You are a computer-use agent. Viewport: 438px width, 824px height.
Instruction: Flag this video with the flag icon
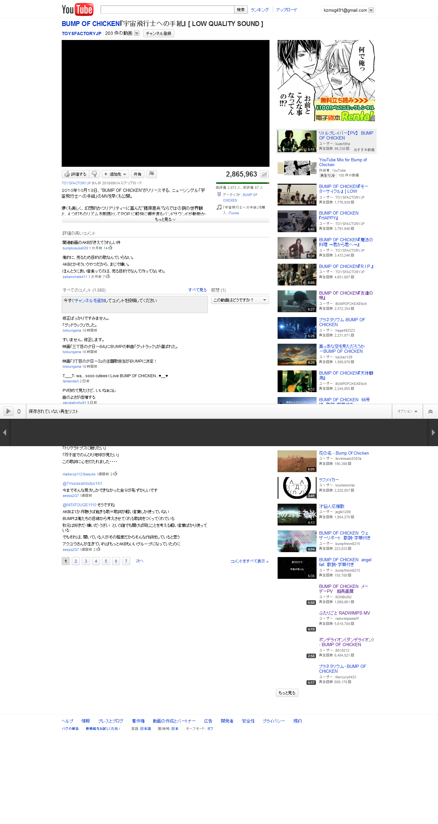[x=151, y=174]
